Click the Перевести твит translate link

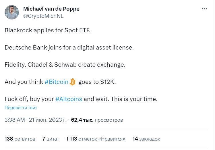tap(21, 108)
